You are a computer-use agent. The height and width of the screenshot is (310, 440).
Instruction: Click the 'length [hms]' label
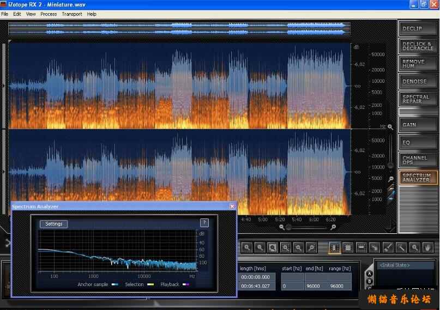tap(253, 269)
